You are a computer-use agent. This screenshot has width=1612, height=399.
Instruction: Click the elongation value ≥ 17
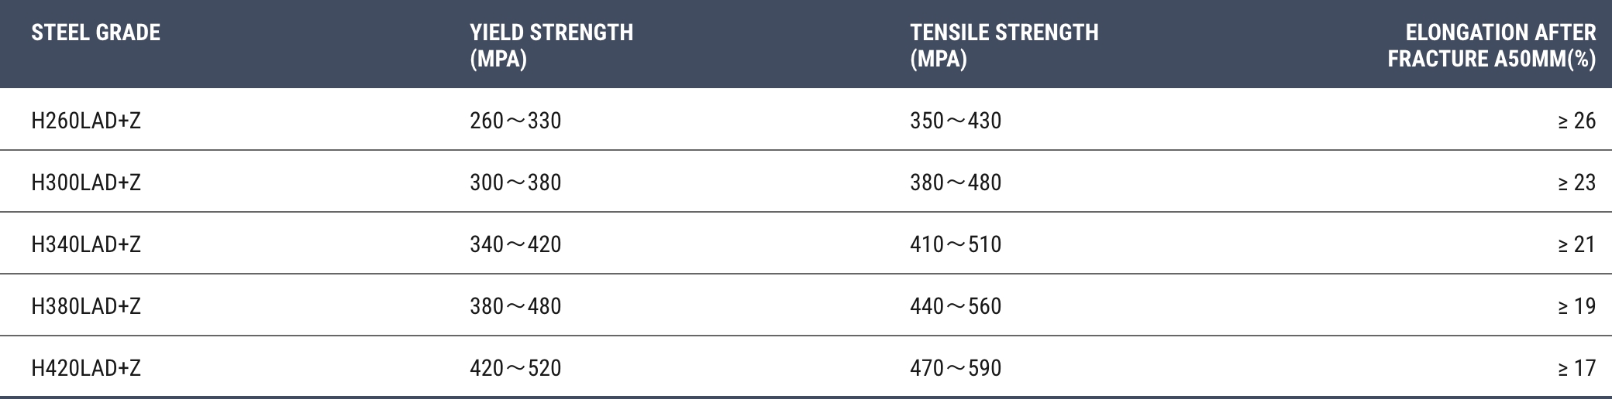coord(1576,368)
